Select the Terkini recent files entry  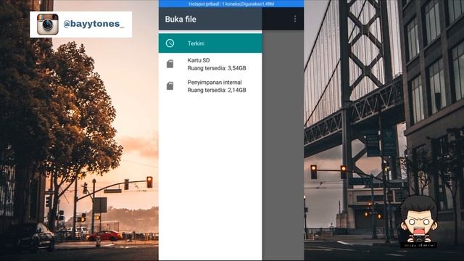click(x=210, y=43)
